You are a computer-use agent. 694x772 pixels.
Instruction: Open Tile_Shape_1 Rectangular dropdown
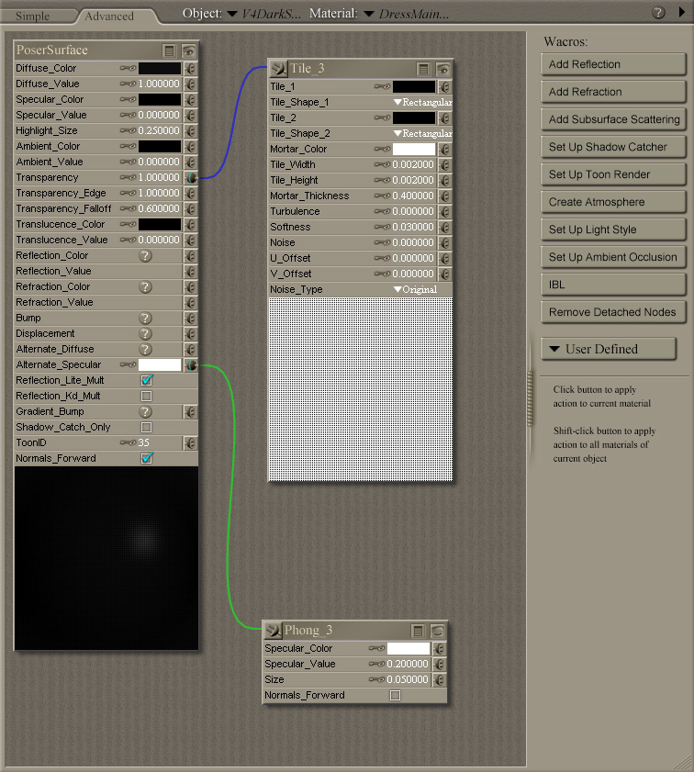click(423, 103)
